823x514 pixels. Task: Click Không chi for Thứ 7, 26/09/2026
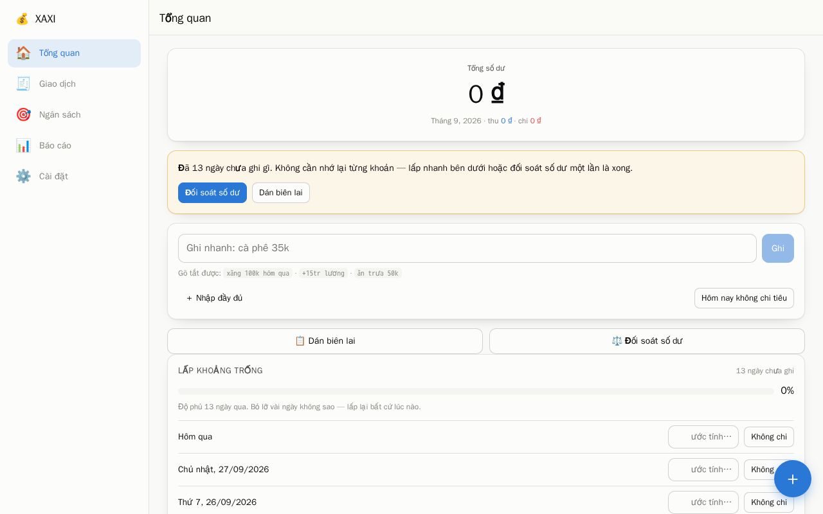click(x=769, y=502)
